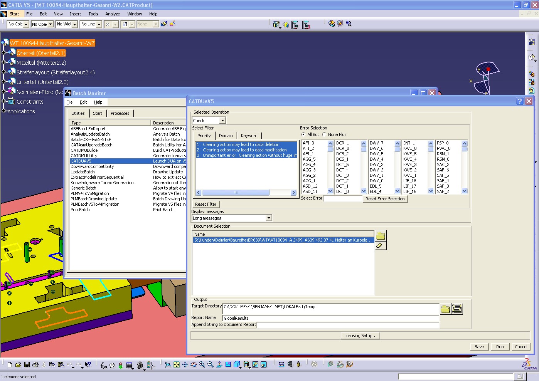
Task: Save the document using the diskette icon
Action: coord(27,364)
